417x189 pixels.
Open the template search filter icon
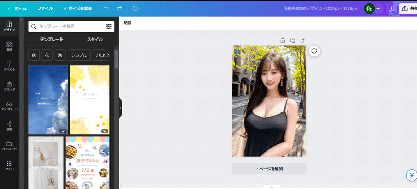(x=108, y=27)
